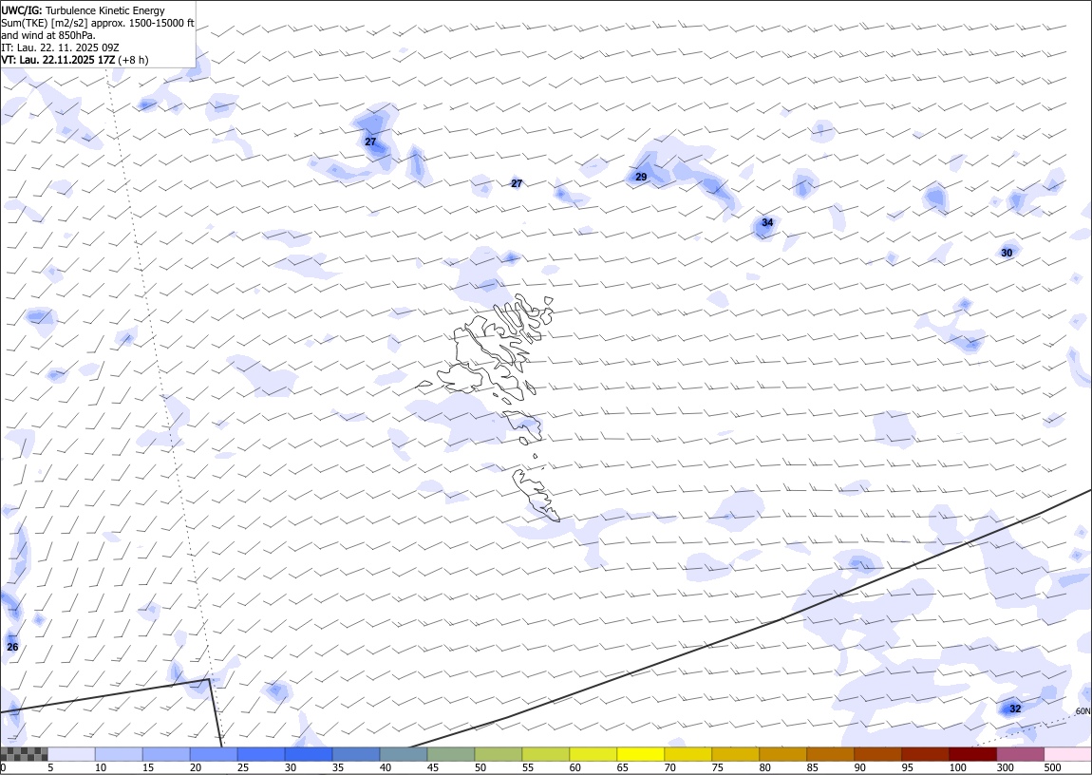Click the 'VT: Lau. 22.11.2025 17Z (+8 h)' line

click(74, 60)
